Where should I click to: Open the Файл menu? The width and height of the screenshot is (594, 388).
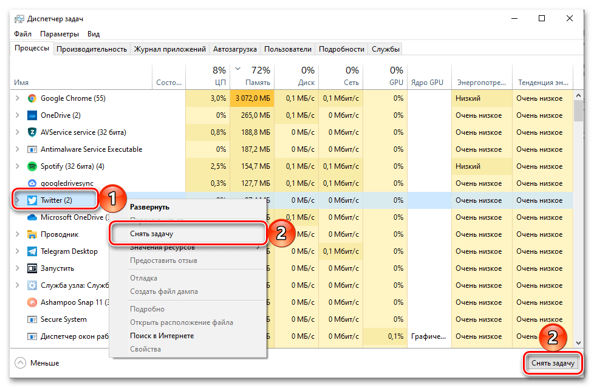(23, 34)
